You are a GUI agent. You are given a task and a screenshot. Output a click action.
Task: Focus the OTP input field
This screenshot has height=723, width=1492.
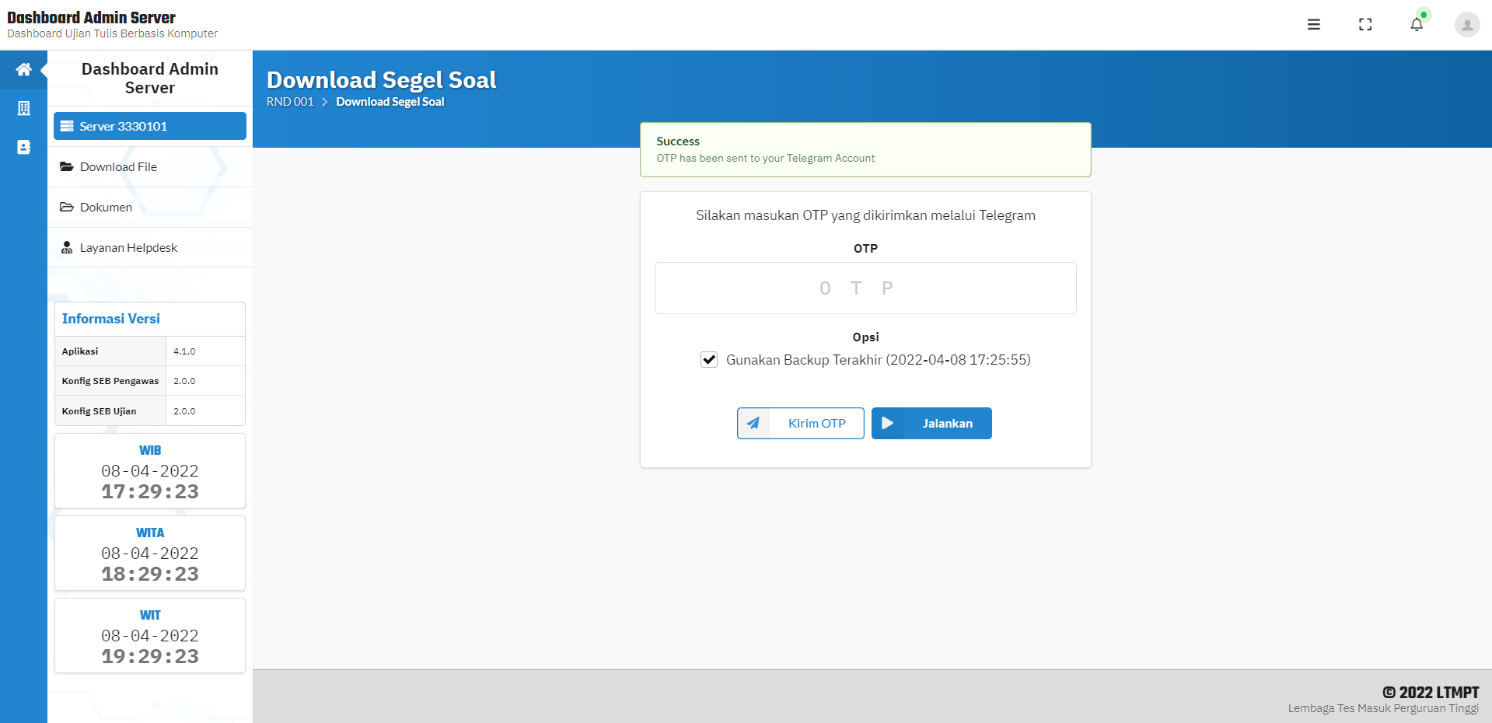click(x=865, y=288)
